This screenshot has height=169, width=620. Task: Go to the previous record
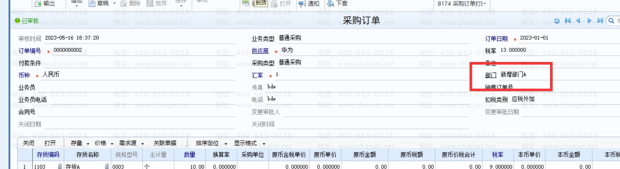[578, 21]
